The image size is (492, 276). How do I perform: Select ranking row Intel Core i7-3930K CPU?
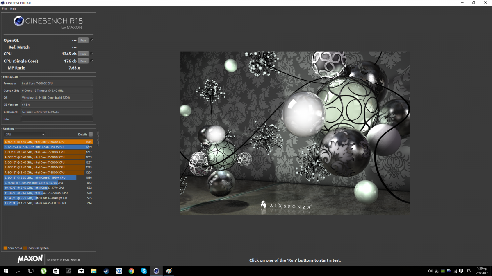click(48, 177)
